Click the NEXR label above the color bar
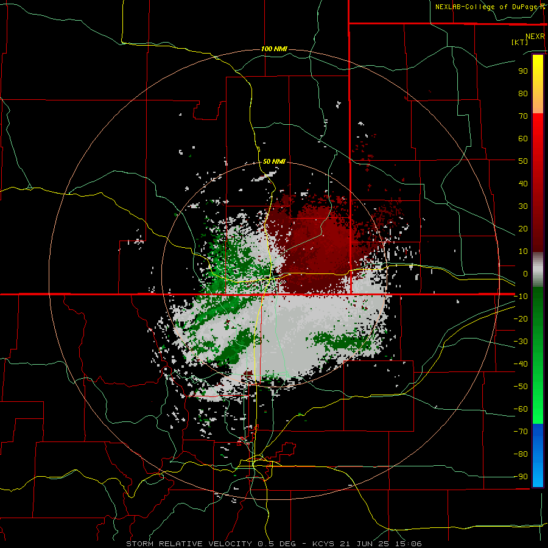 [x=535, y=37]
